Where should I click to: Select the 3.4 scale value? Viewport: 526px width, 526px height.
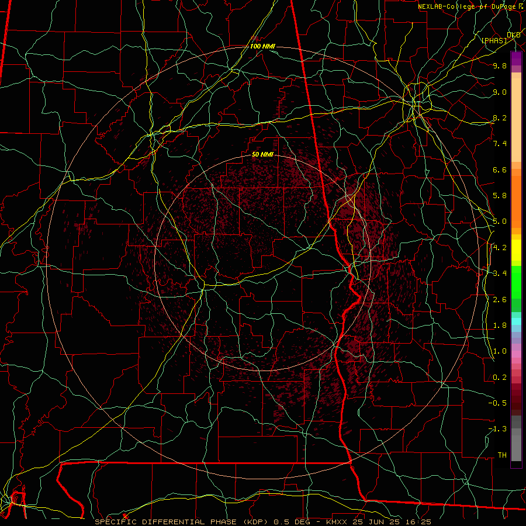click(500, 274)
